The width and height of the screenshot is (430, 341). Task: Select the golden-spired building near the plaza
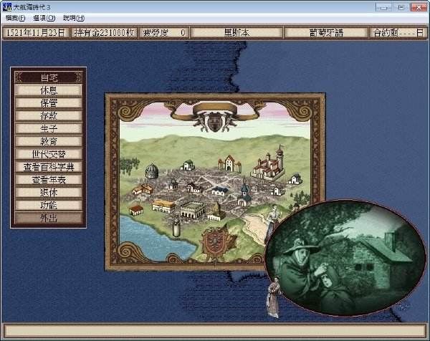click(x=216, y=211)
